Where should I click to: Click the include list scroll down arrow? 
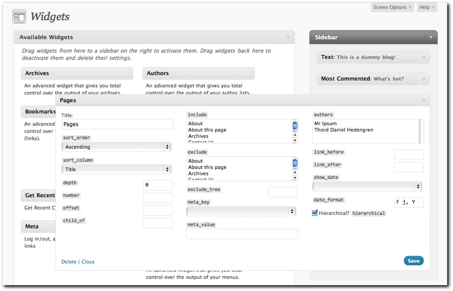(x=295, y=141)
